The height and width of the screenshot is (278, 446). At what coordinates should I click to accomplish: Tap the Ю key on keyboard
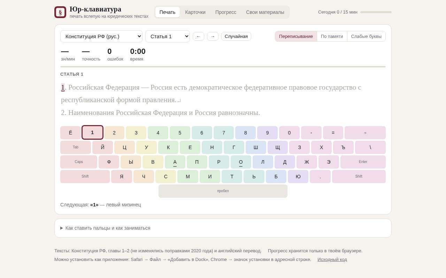(298, 177)
